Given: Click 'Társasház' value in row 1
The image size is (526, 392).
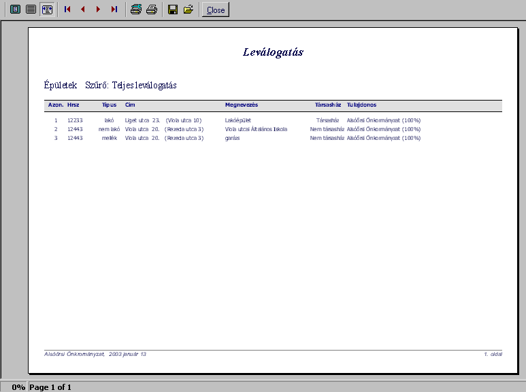Looking at the screenshot, I should (327, 120).
